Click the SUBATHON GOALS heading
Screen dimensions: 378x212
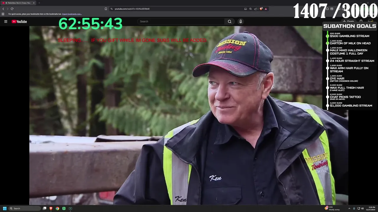350,26
